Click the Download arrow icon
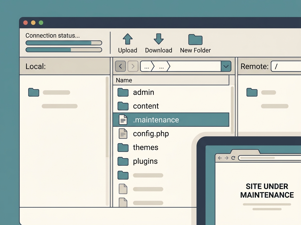Screen dimensions: 301x225 tap(159, 39)
